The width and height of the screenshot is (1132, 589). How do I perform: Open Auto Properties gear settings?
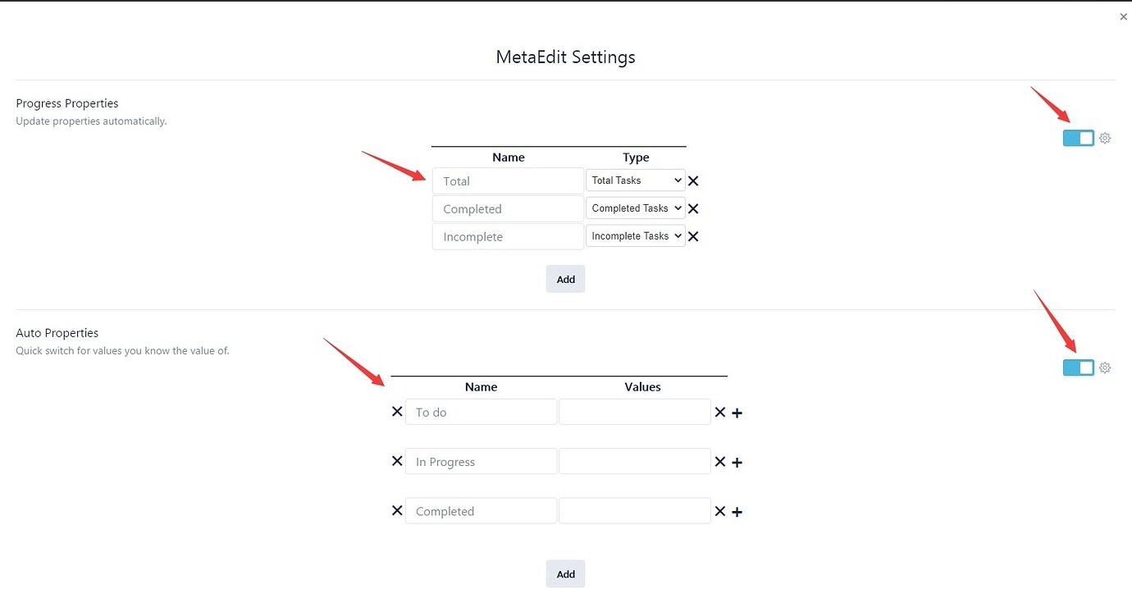1105,368
